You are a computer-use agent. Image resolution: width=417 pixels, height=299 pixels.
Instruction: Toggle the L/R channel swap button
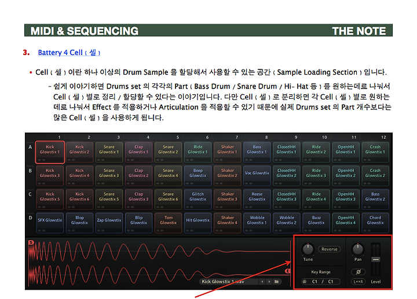coord(359,282)
